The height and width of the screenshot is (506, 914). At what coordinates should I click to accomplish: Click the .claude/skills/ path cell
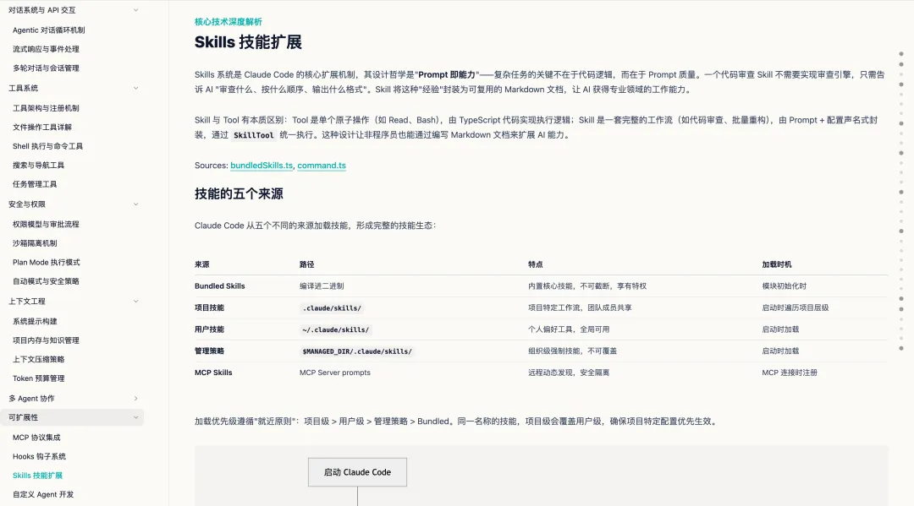[332, 308]
